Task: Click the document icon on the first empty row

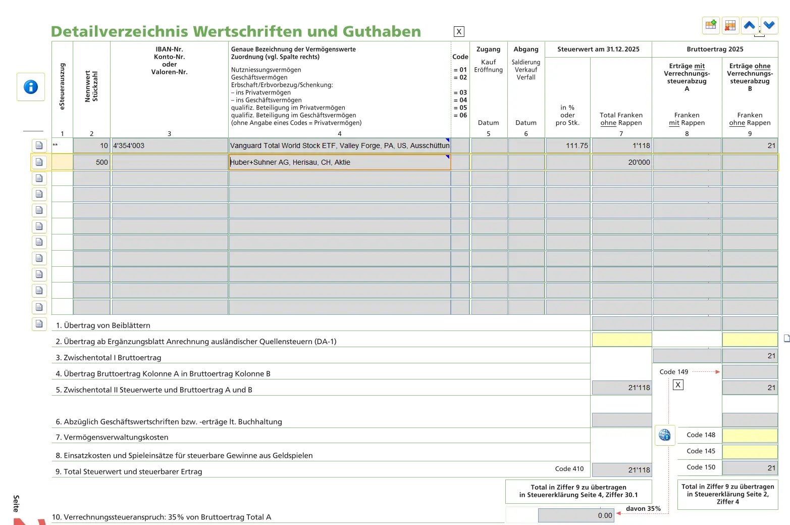Action: [x=39, y=178]
